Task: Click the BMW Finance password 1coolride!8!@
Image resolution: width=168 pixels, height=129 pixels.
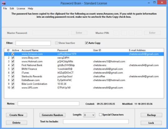Action: [x=65, y=69]
